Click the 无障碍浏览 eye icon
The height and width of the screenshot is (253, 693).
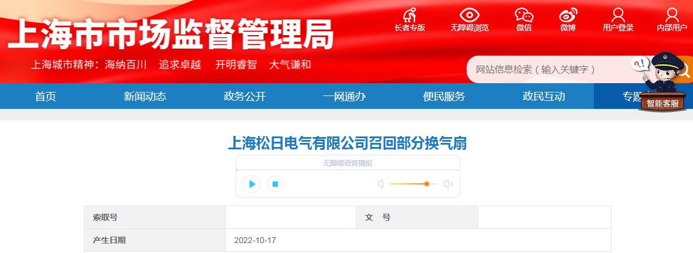(x=470, y=15)
